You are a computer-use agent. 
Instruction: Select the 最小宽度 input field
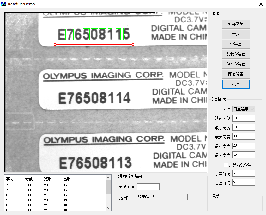[x=243, y=127]
